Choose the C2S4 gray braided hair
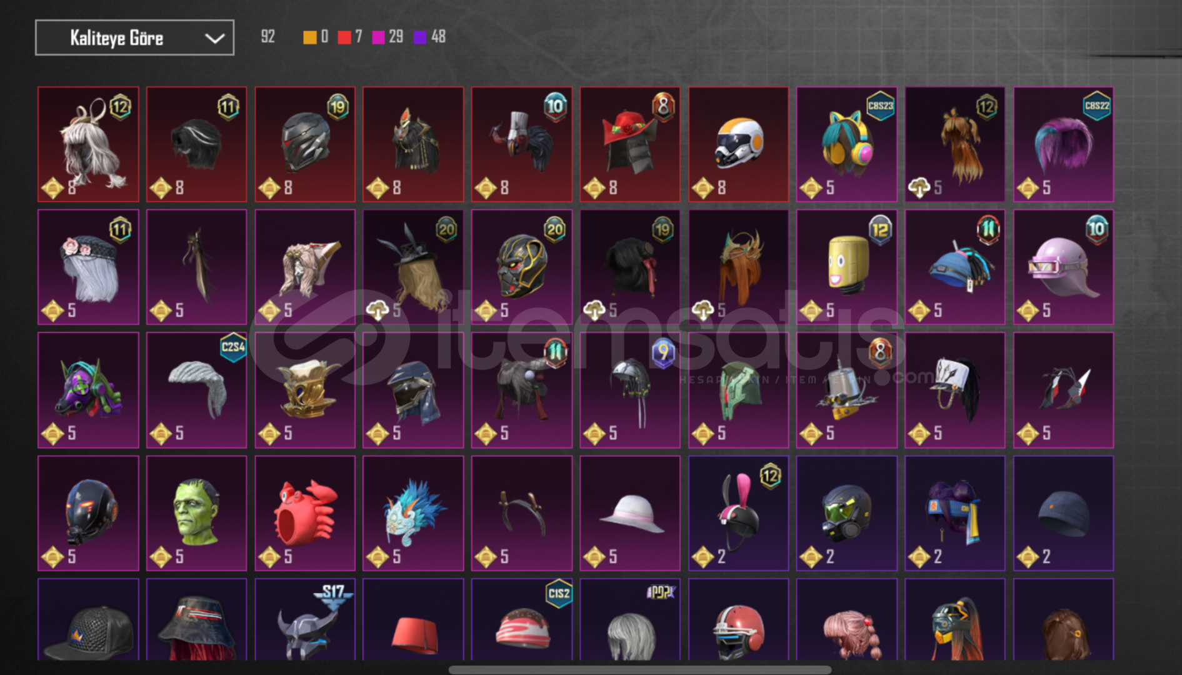The image size is (1182, 675). point(196,390)
